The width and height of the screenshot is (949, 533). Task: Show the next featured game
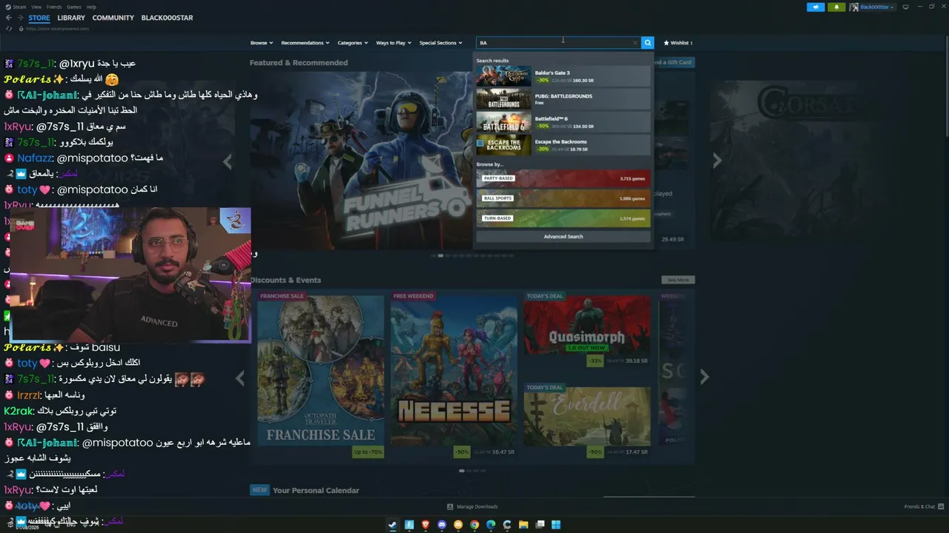point(716,160)
